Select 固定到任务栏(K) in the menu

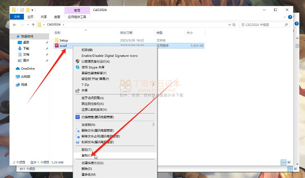click(x=115, y=104)
